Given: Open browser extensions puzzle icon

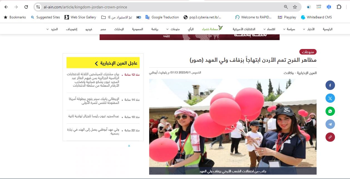Looking at the screenshot, I should coord(339,7).
